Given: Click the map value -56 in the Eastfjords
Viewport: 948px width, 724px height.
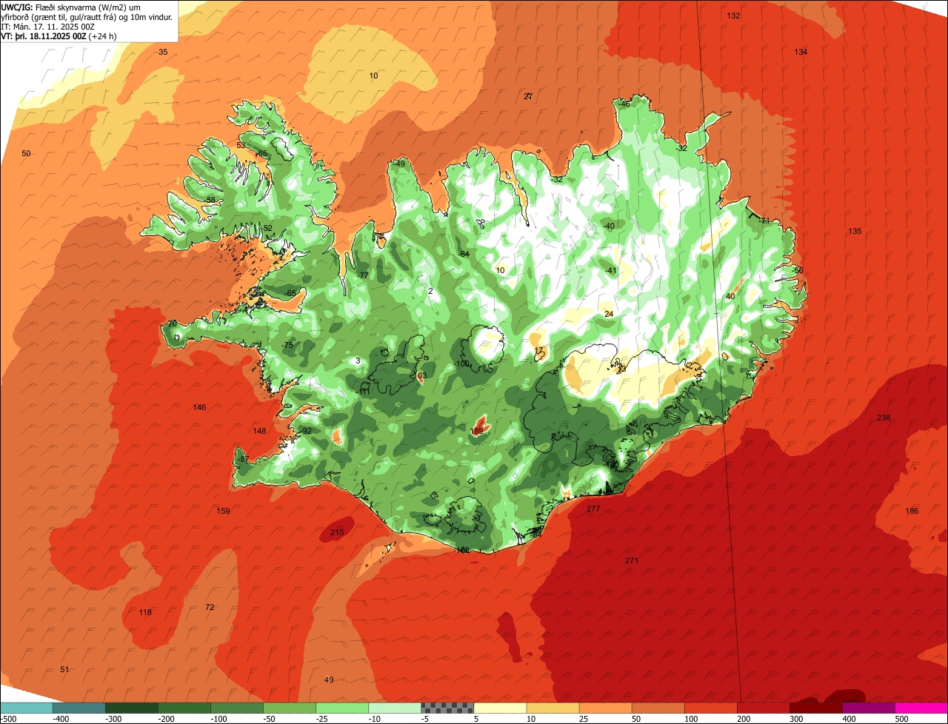Looking at the screenshot, I should pos(797,271).
